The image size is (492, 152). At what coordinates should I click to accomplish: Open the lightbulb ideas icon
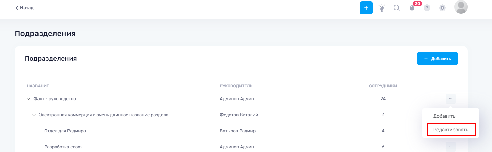click(x=382, y=8)
